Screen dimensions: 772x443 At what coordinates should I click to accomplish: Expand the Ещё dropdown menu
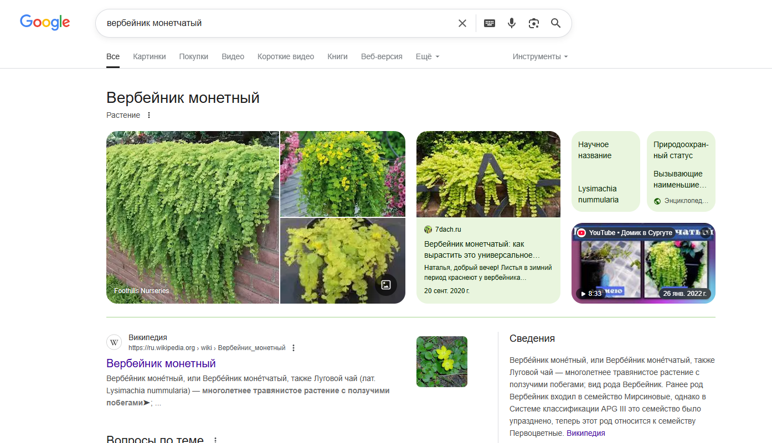pos(427,56)
